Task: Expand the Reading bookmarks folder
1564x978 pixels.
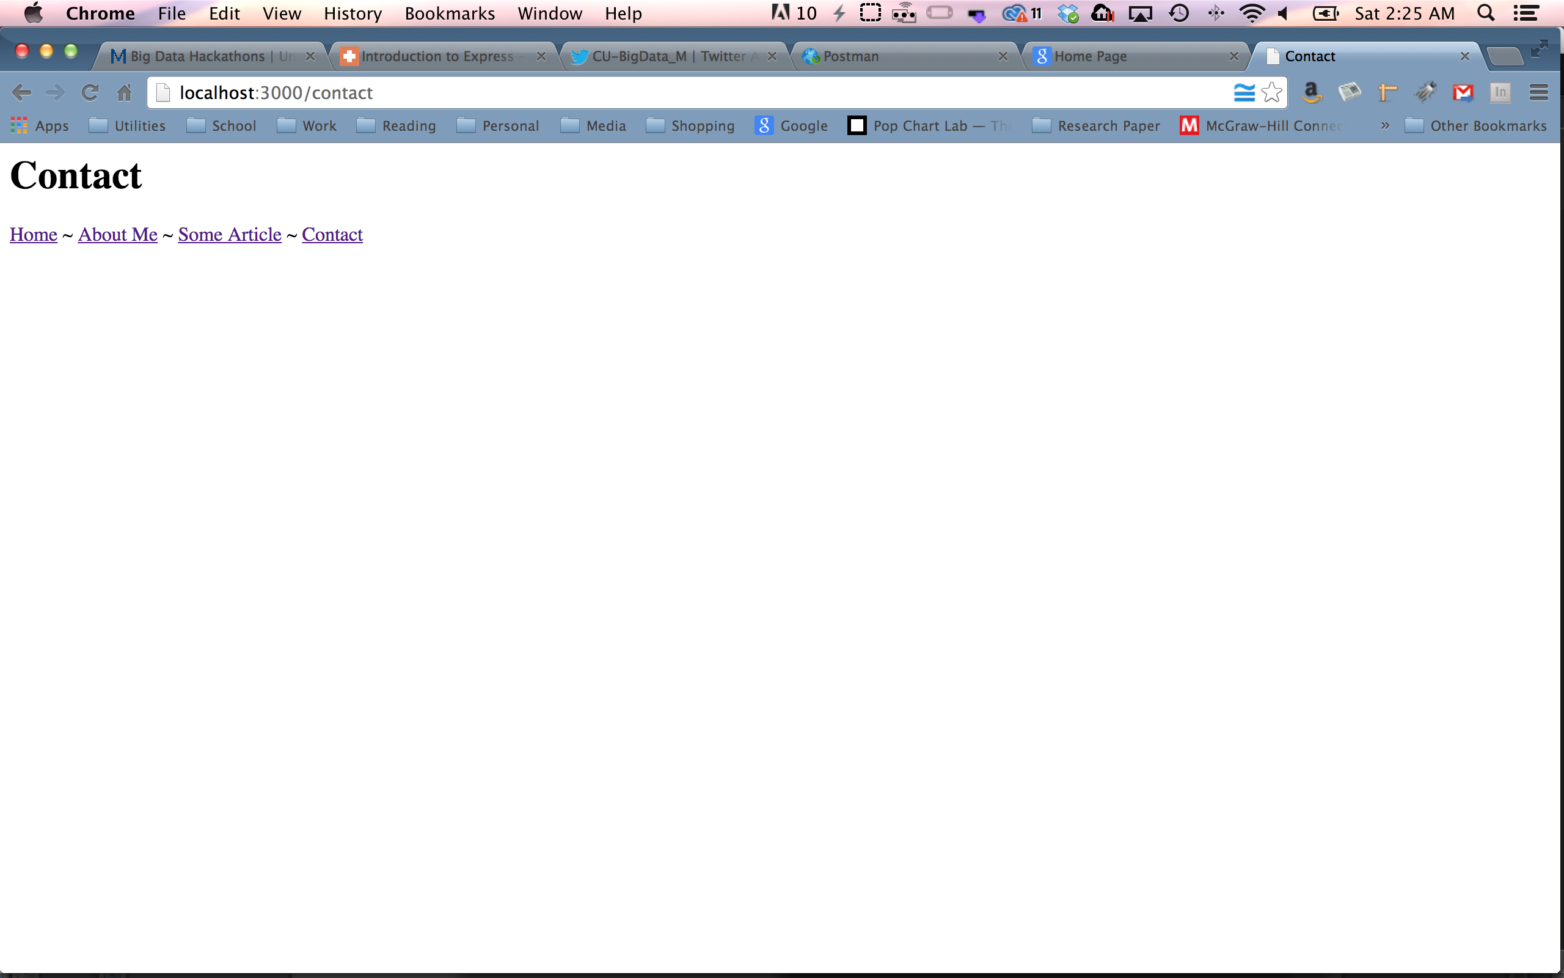Action: 396,125
